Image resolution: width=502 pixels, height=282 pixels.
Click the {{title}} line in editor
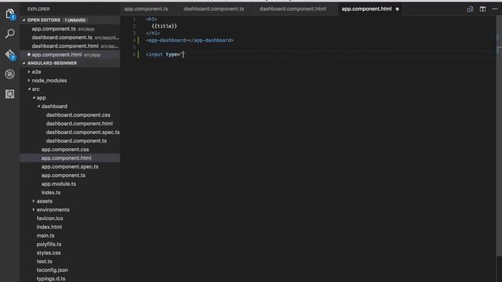(164, 26)
